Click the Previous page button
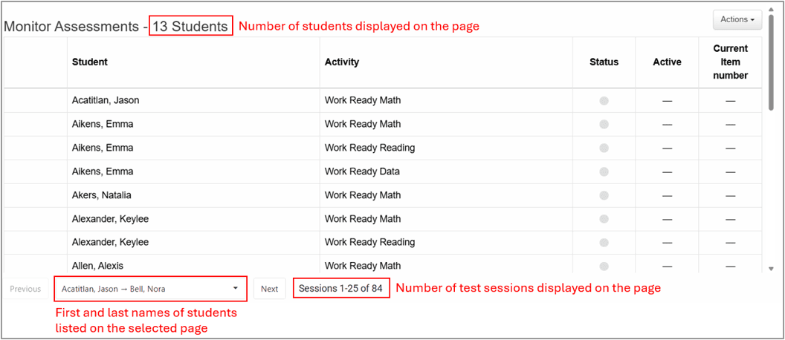 pyautogui.click(x=25, y=289)
